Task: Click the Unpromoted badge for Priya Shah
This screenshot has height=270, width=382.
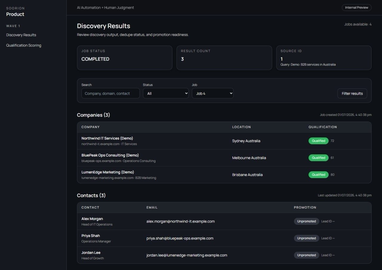Action: click(x=306, y=238)
